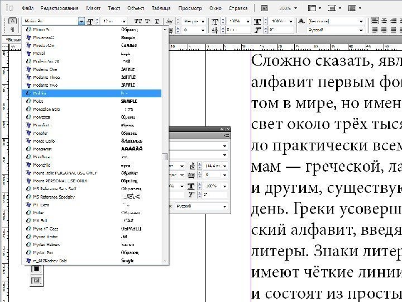Click the Kerning icon in control bar
This screenshot has width=402, height=302.
point(170,21)
